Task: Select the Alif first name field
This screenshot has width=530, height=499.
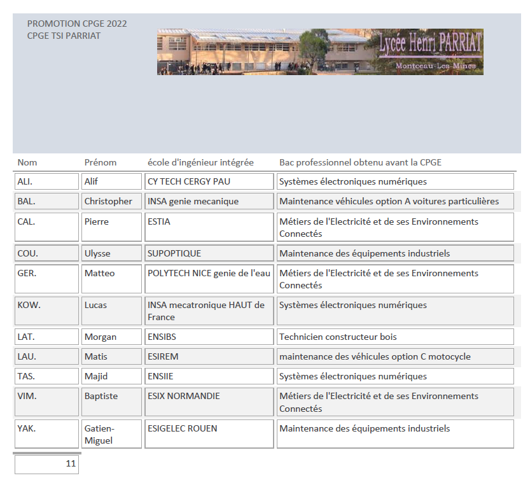Action: click(x=111, y=181)
